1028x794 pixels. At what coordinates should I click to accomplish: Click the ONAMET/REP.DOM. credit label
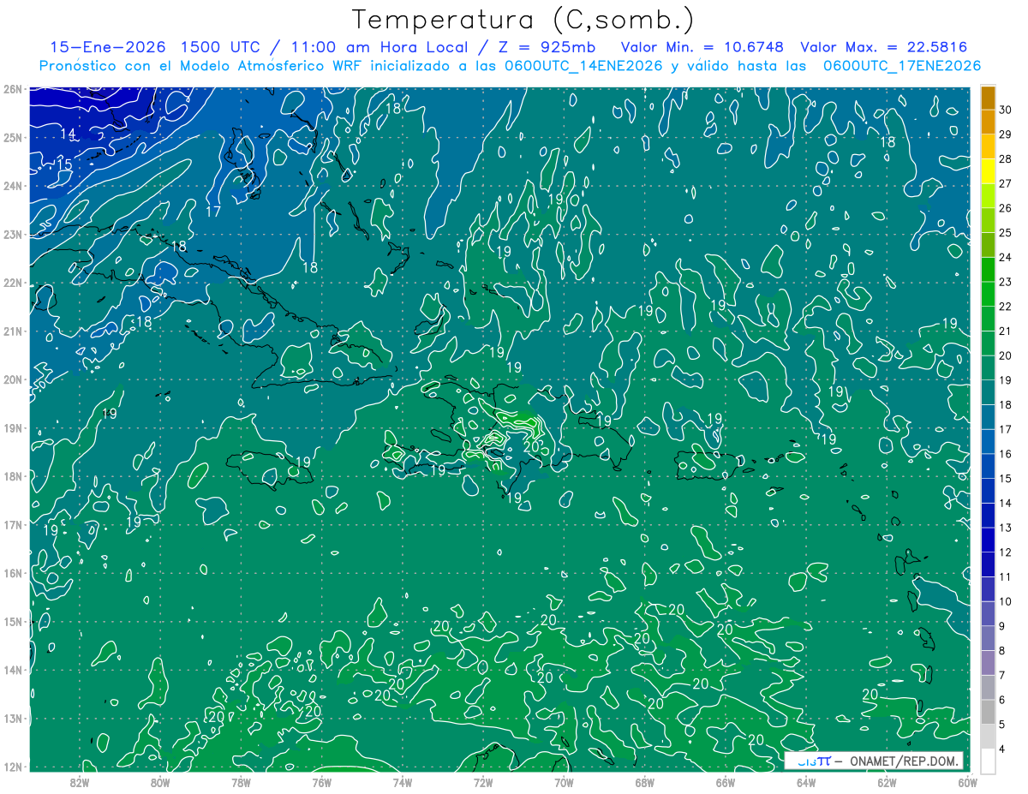pos(904,761)
